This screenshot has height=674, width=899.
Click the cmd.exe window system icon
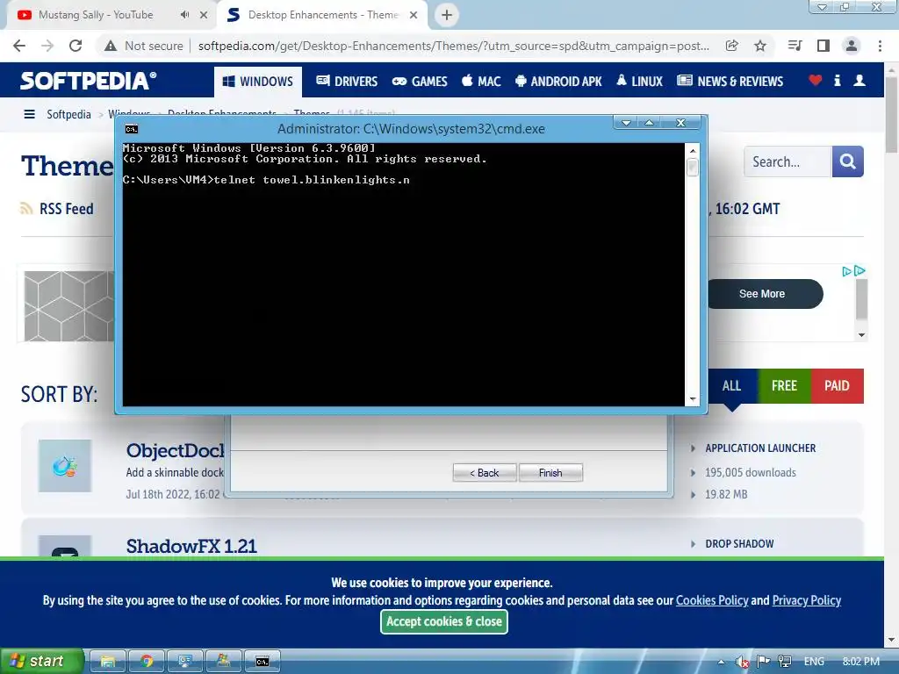(132, 129)
